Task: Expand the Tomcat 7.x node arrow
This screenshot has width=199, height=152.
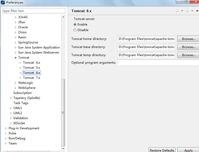Action: point(20,78)
